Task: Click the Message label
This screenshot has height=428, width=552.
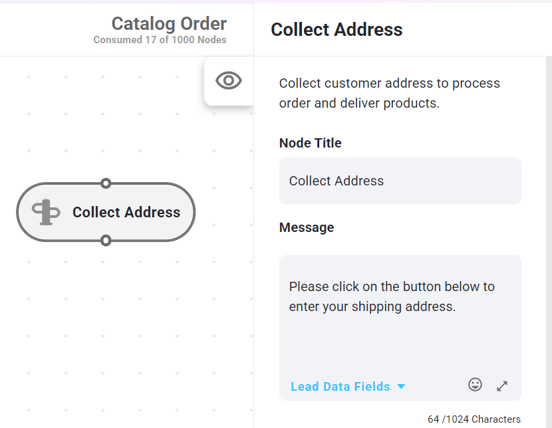Action: (307, 227)
